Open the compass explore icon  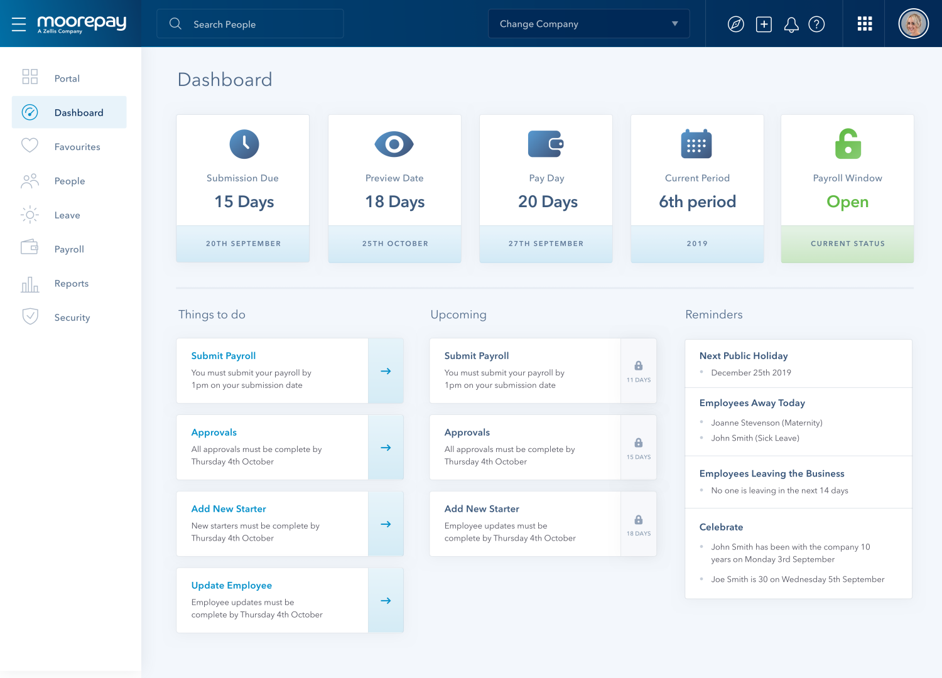(736, 24)
